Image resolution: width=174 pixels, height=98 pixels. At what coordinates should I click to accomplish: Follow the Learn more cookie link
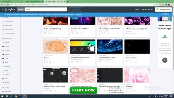[x=78, y=15]
